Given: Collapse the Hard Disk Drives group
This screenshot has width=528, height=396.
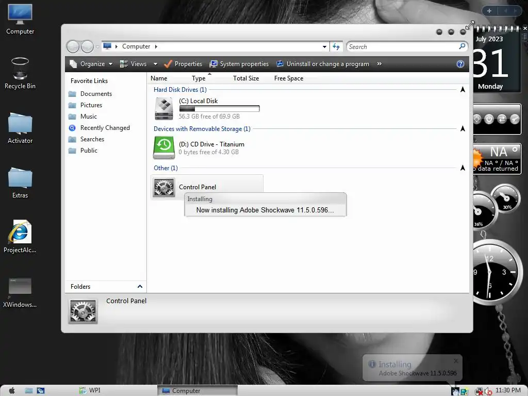Looking at the screenshot, I should click(463, 90).
